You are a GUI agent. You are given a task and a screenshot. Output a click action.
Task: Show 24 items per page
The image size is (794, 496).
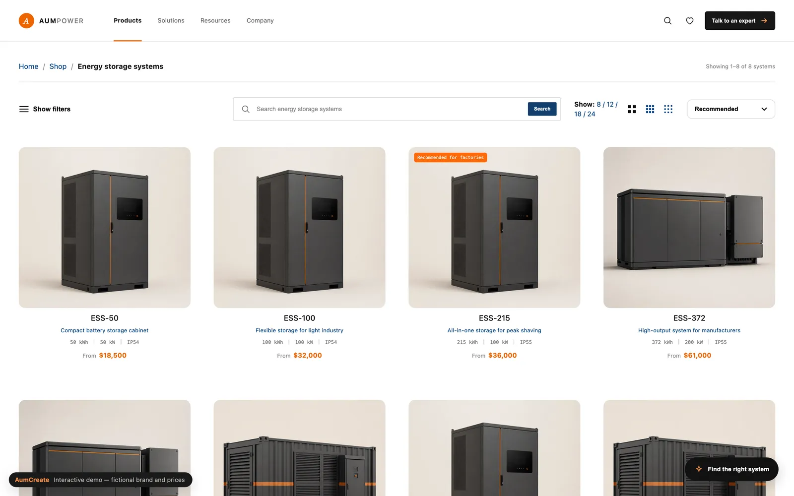click(592, 114)
